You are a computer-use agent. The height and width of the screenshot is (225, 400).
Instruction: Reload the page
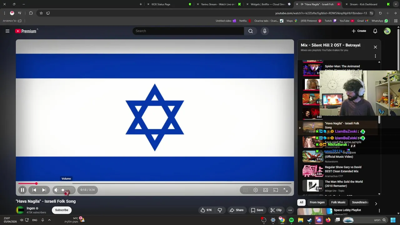click(380, 13)
